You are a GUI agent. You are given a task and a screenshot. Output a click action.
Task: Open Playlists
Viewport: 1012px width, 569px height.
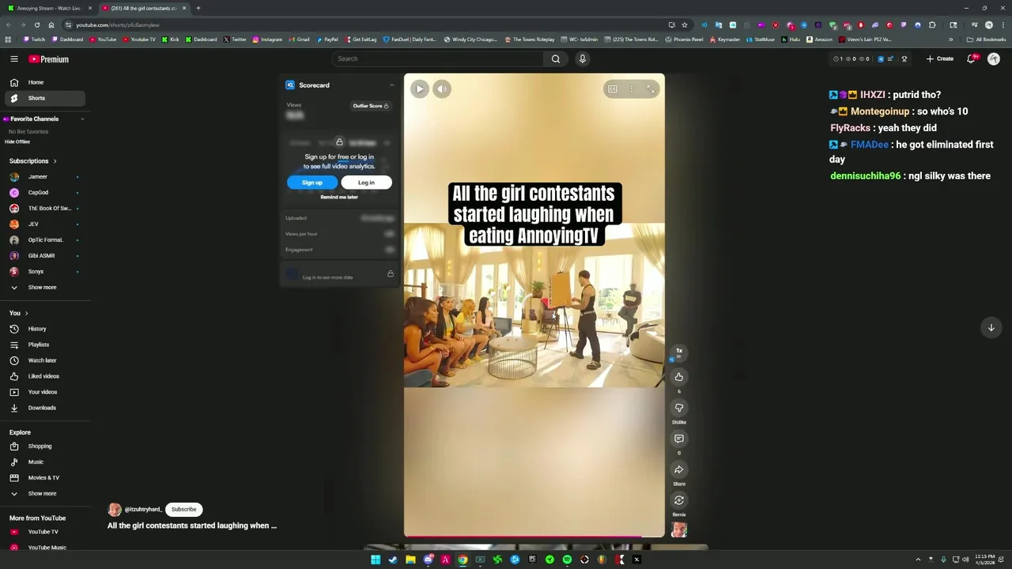coord(45,345)
